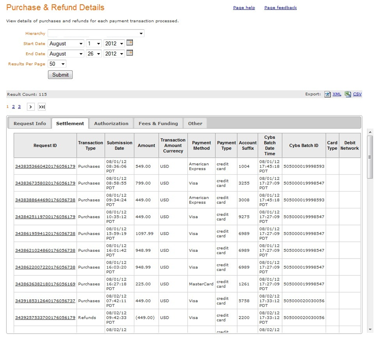Open request 3438388644690176056738
Viewport: 385px width, 344px height.
click(45, 200)
